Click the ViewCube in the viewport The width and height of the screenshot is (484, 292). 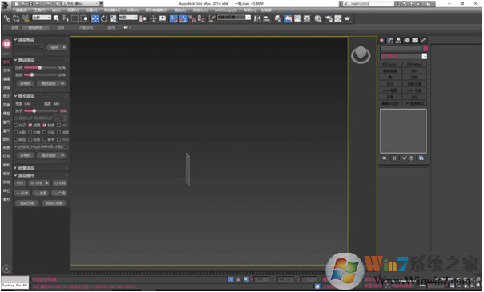(x=361, y=54)
